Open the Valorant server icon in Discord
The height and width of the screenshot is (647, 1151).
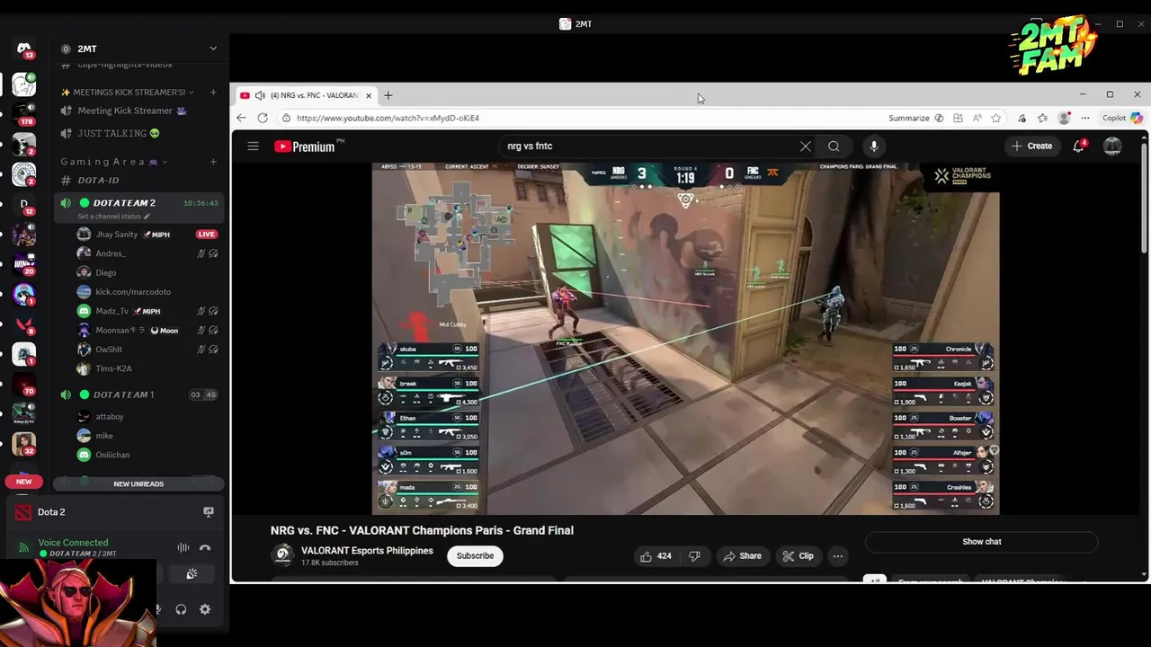click(23, 324)
